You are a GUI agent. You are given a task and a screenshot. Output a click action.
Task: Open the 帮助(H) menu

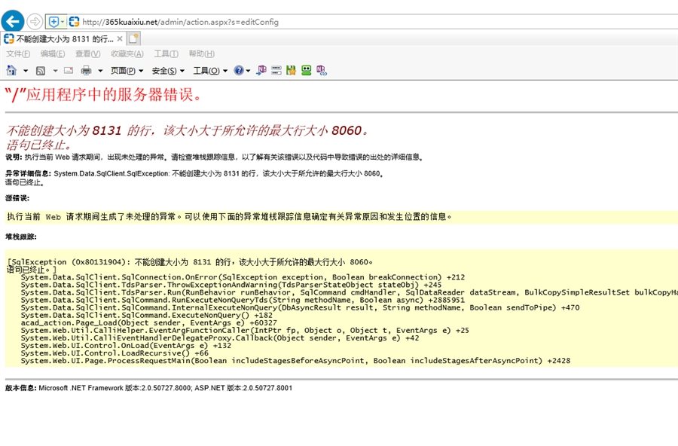pyautogui.click(x=201, y=53)
